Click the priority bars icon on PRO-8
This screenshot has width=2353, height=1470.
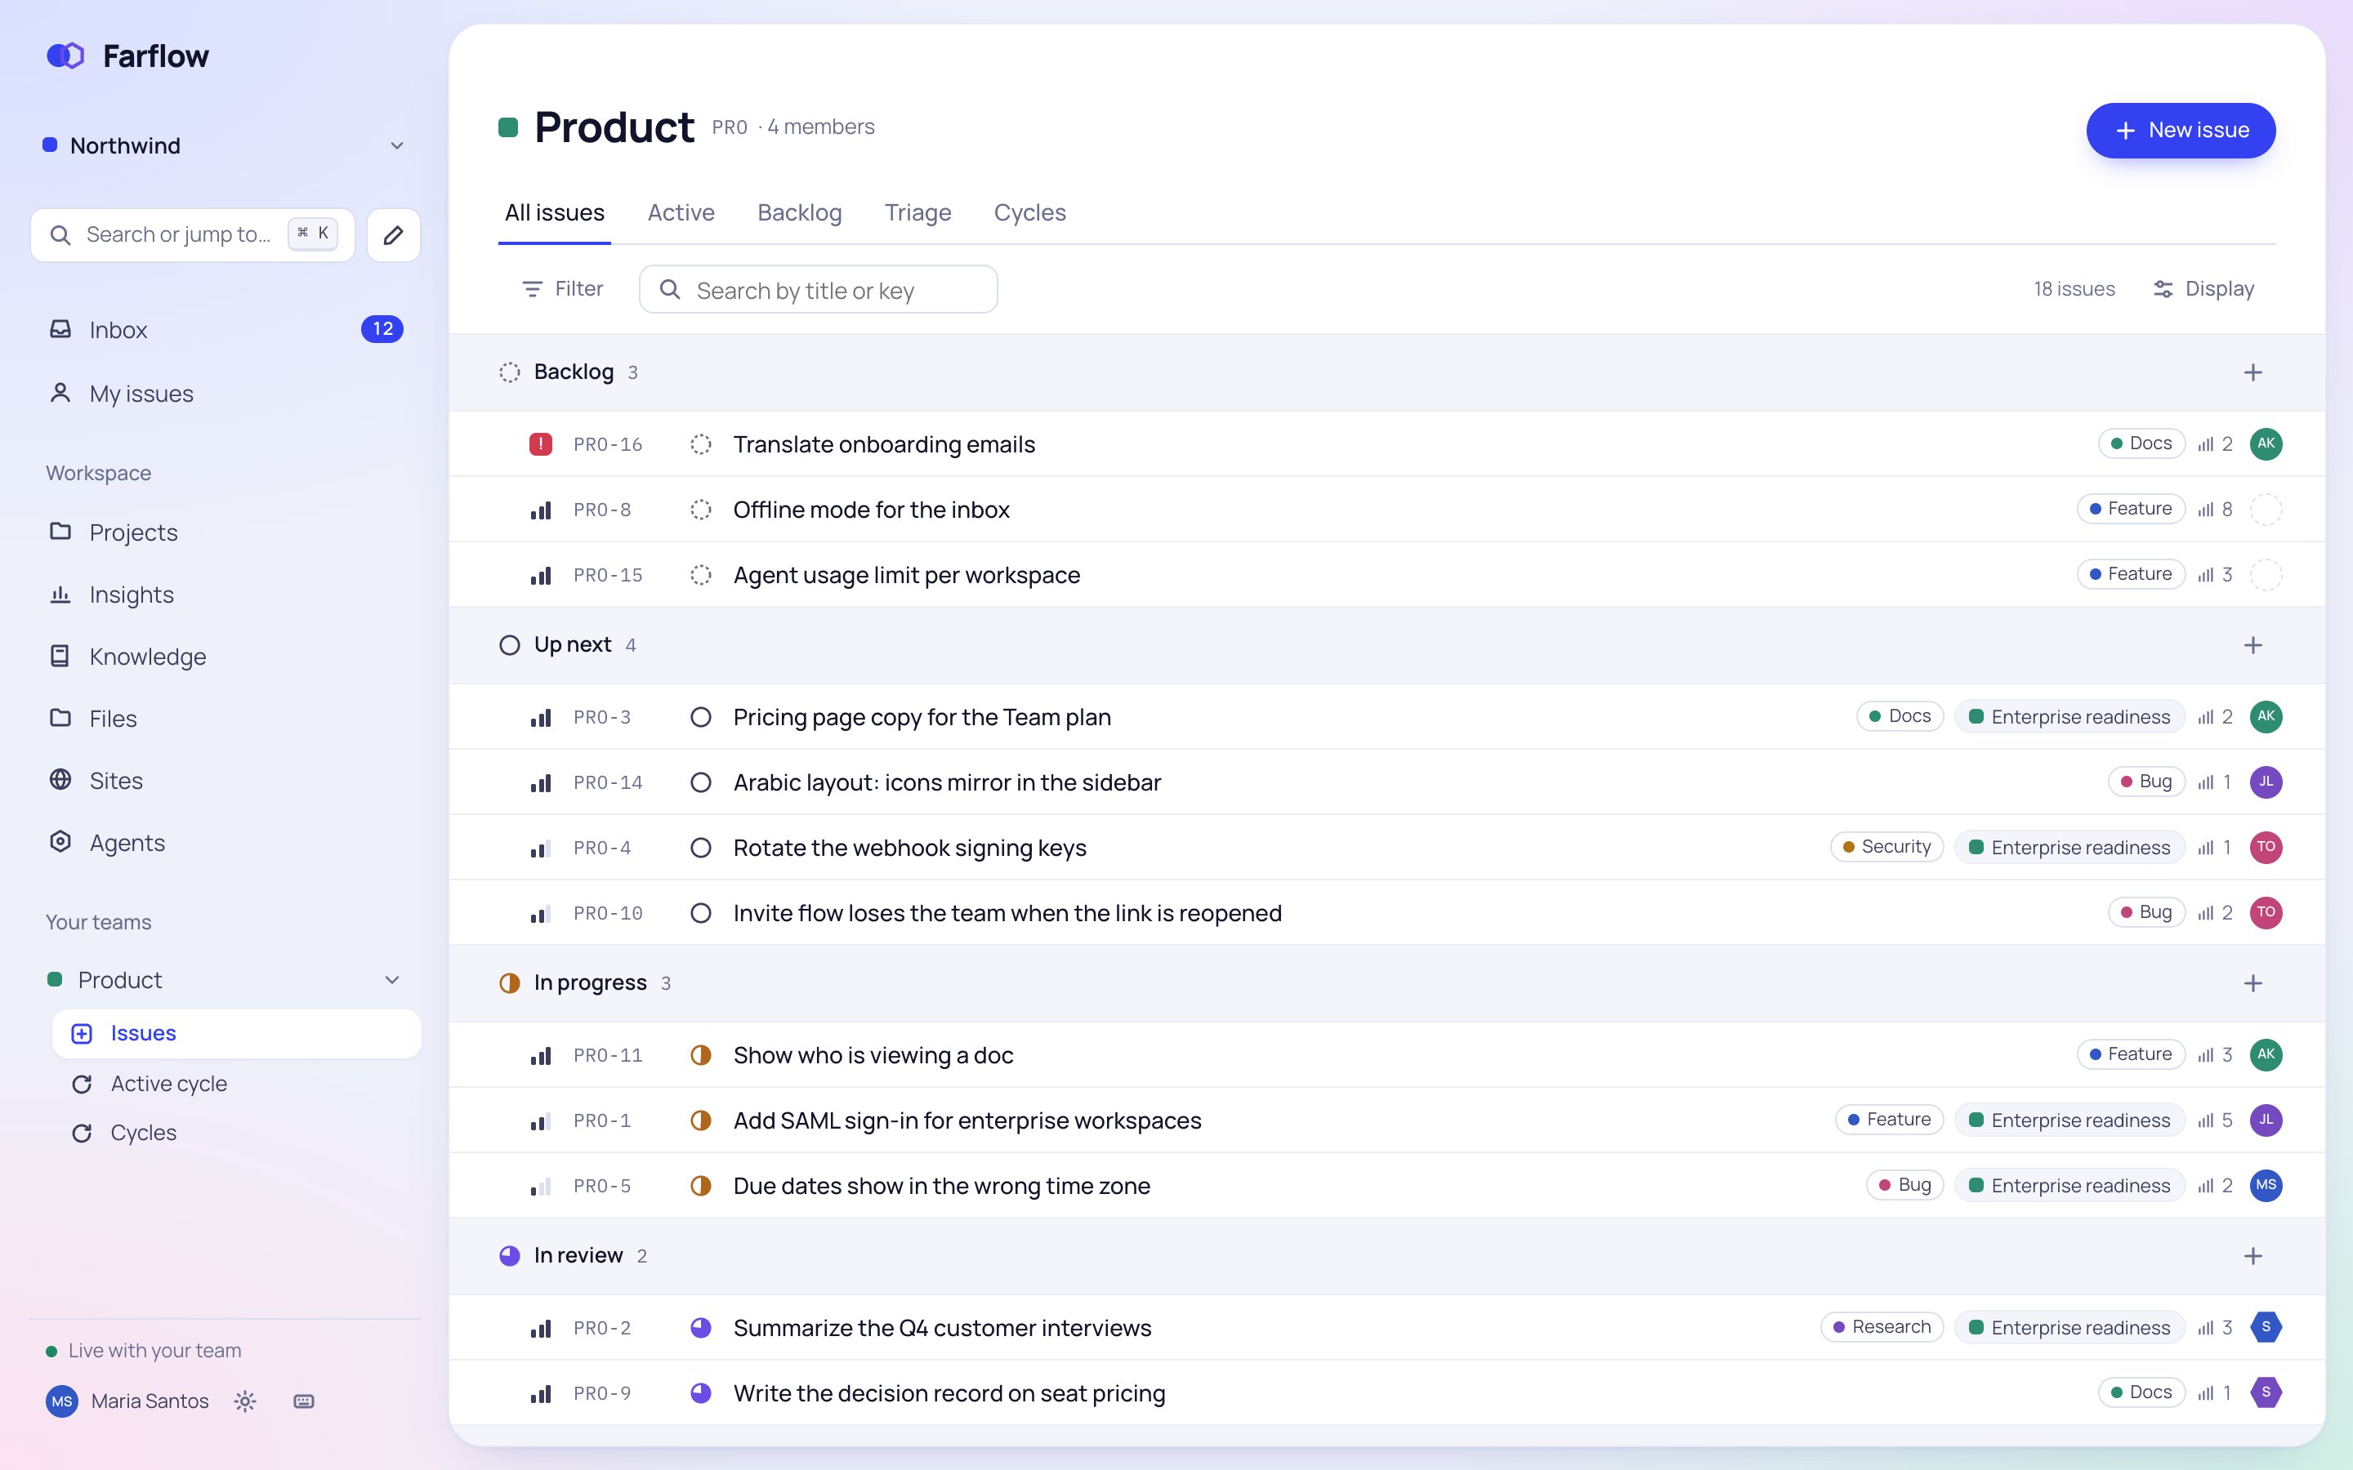[x=541, y=510]
